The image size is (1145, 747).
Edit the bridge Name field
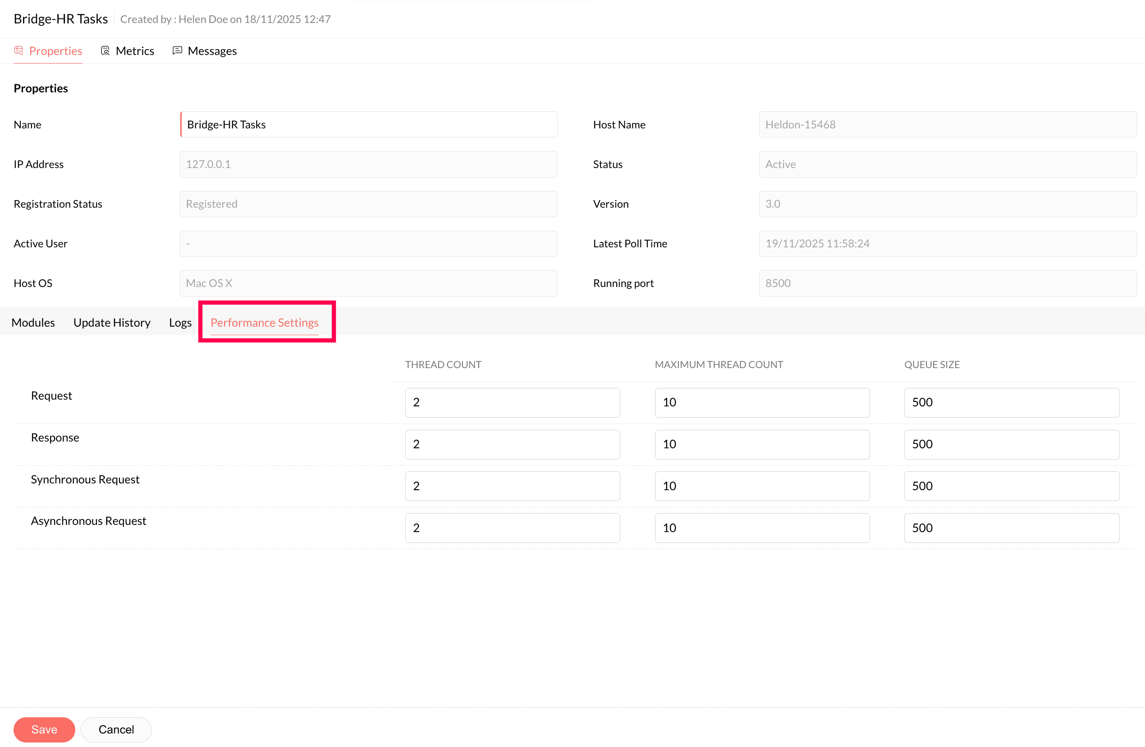tap(368, 124)
